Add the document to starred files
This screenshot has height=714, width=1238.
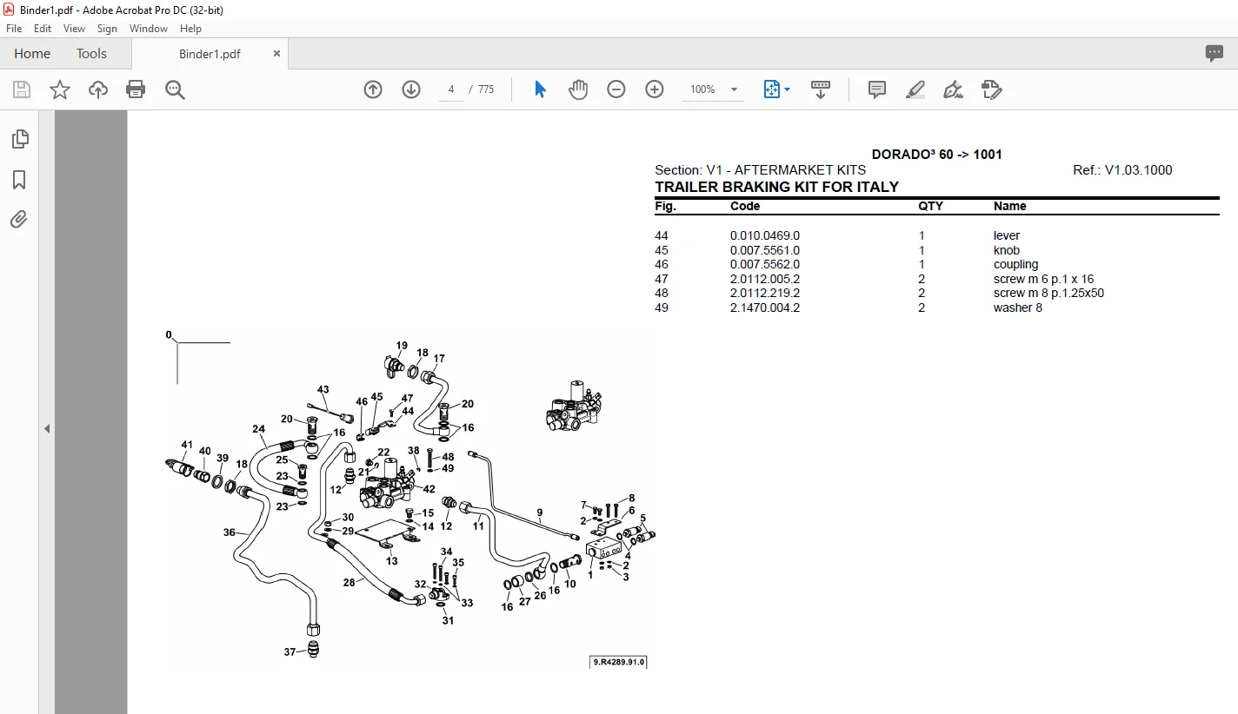tap(60, 89)
